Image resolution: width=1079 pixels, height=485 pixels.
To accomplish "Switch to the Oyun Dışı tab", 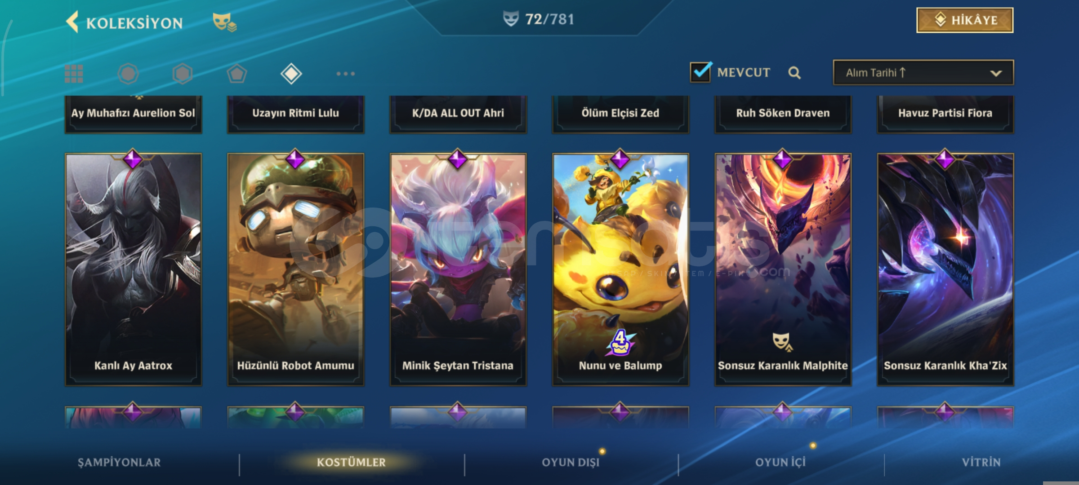I will pyautogui.click(x=571, y=463).
